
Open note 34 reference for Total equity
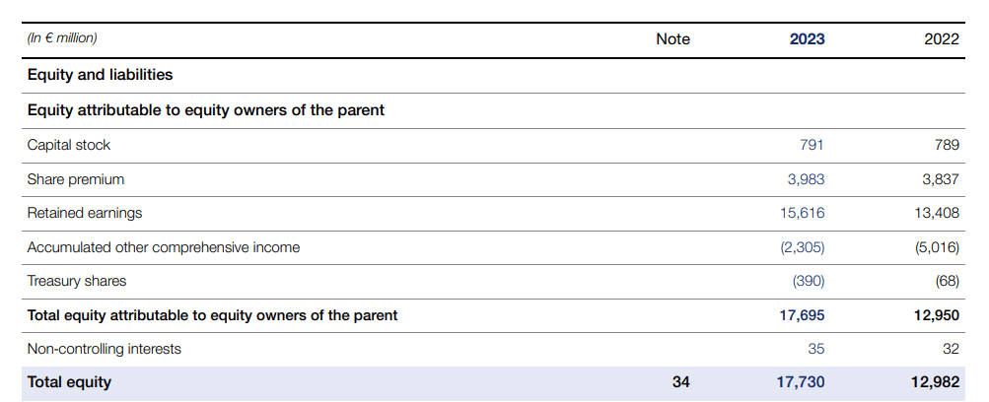pyautogui.click(x=681, y=382)
